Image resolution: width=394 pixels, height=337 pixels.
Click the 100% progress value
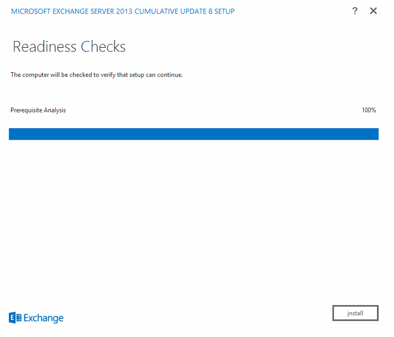(x=369, y=110)
